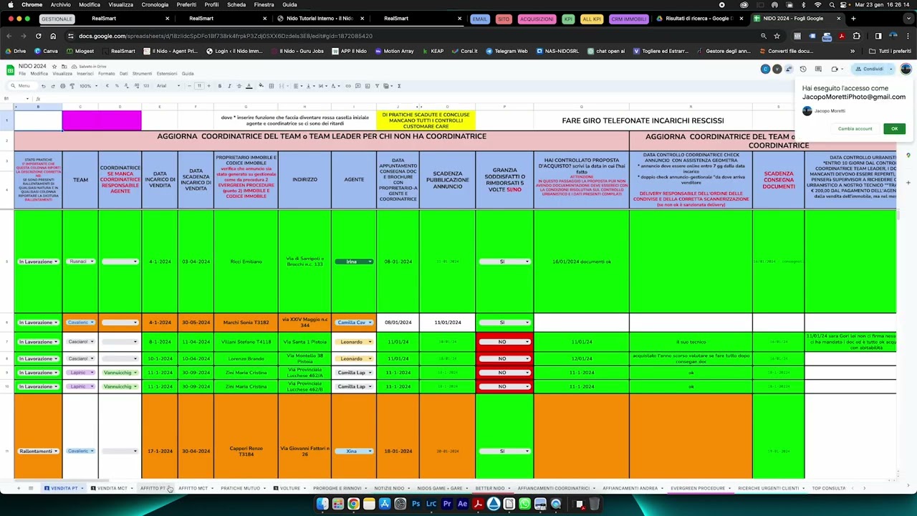Open the Cronologia menu in the macOS menu bar
This screenshot has width=917, height=516.
(155, 4)
